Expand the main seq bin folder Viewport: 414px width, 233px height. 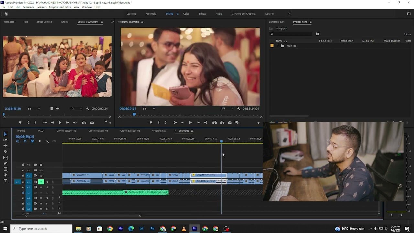[x=278, y=46]
